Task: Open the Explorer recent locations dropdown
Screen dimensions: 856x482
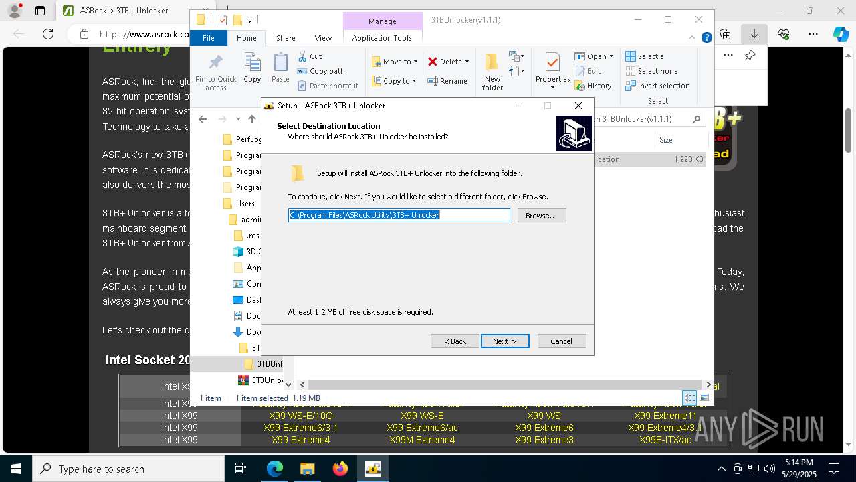Action: pos(238,119)
